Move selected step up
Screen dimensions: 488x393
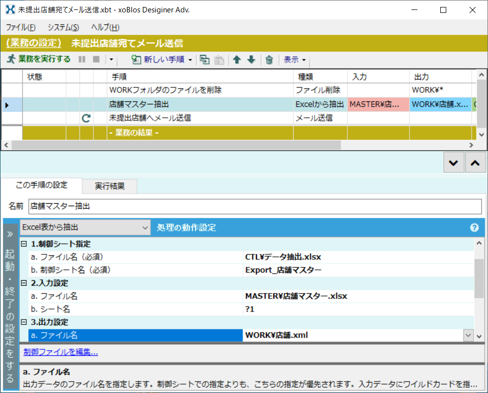237,60
